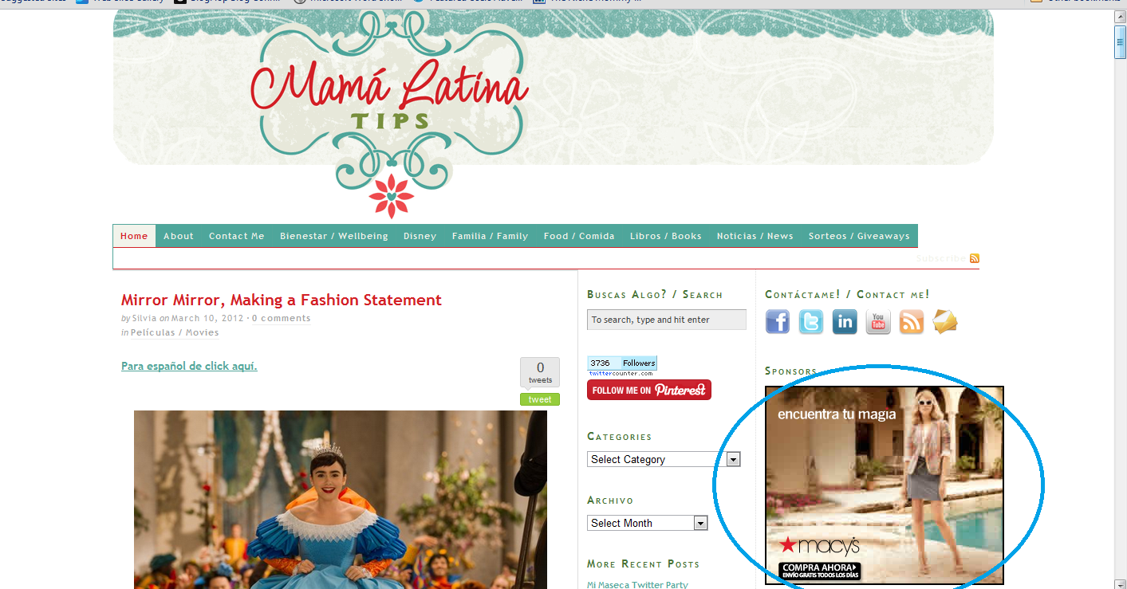Screen dimensions: 1127x589
Task: Open the Food / Comida menu item
Action: [x=579, y=236]
